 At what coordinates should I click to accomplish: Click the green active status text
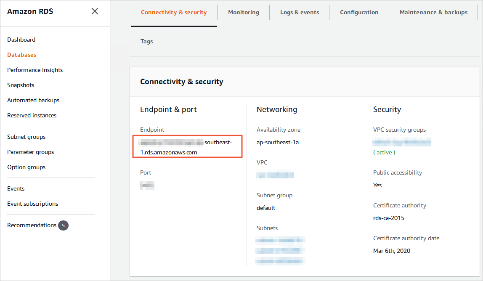(384, 153)
